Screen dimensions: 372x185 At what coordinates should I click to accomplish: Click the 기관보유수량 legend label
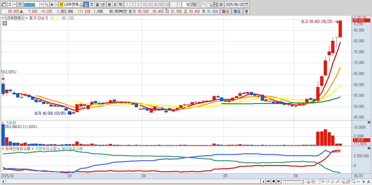(x=46, y=148)
